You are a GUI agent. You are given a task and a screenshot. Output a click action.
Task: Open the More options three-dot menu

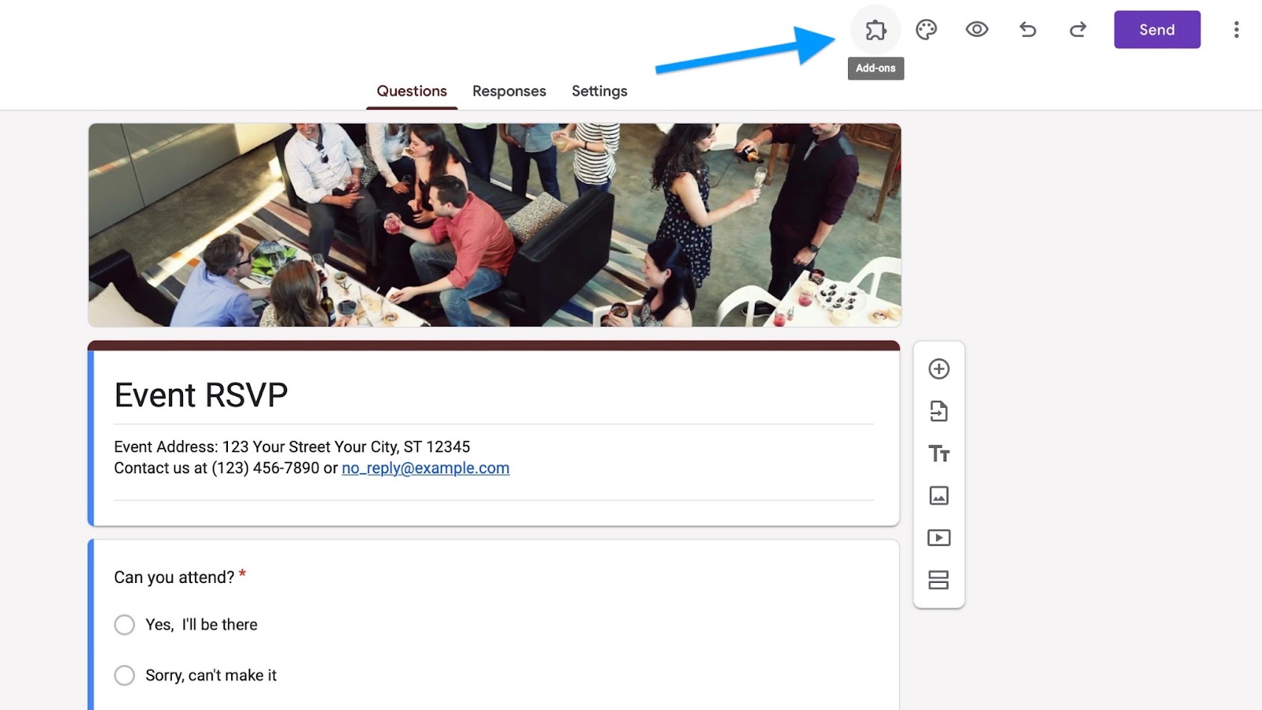(1236, 30)
